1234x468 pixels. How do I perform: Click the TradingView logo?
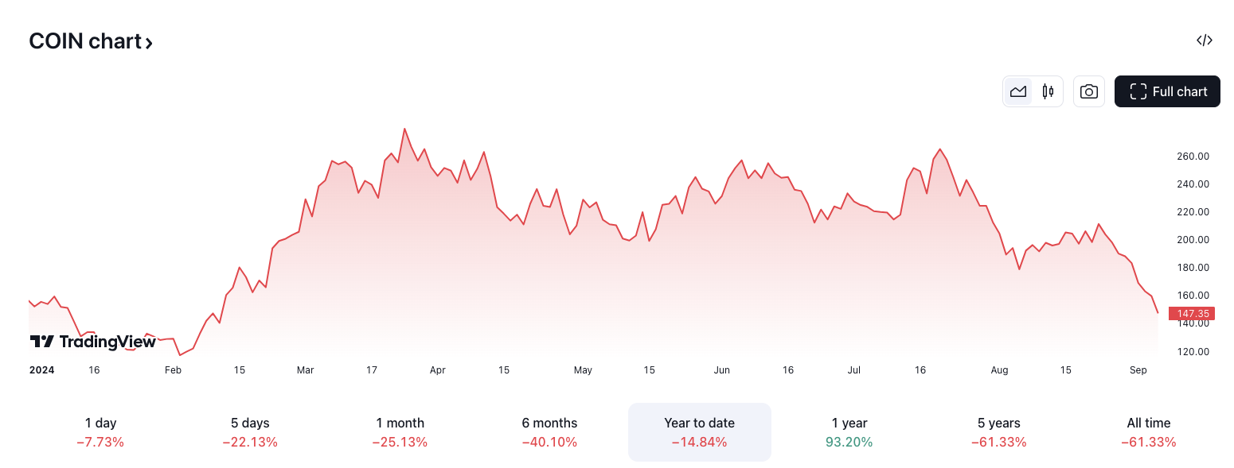93,342
